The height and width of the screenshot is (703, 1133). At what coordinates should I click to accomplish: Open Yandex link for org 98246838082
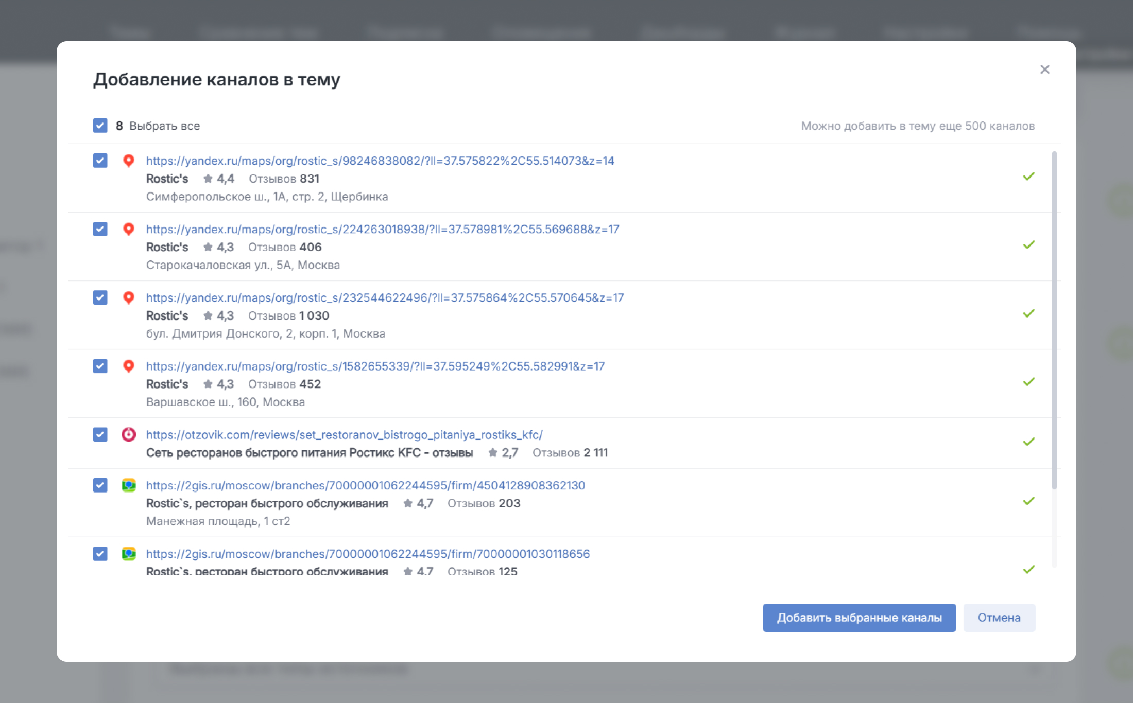pos(380,161)
